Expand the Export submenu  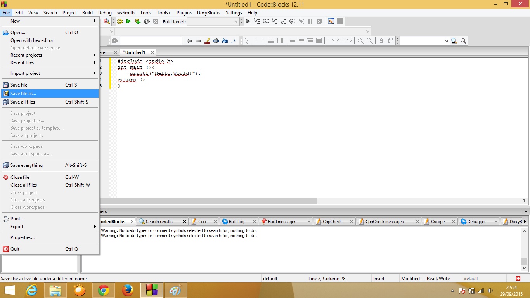click(50, 227)
